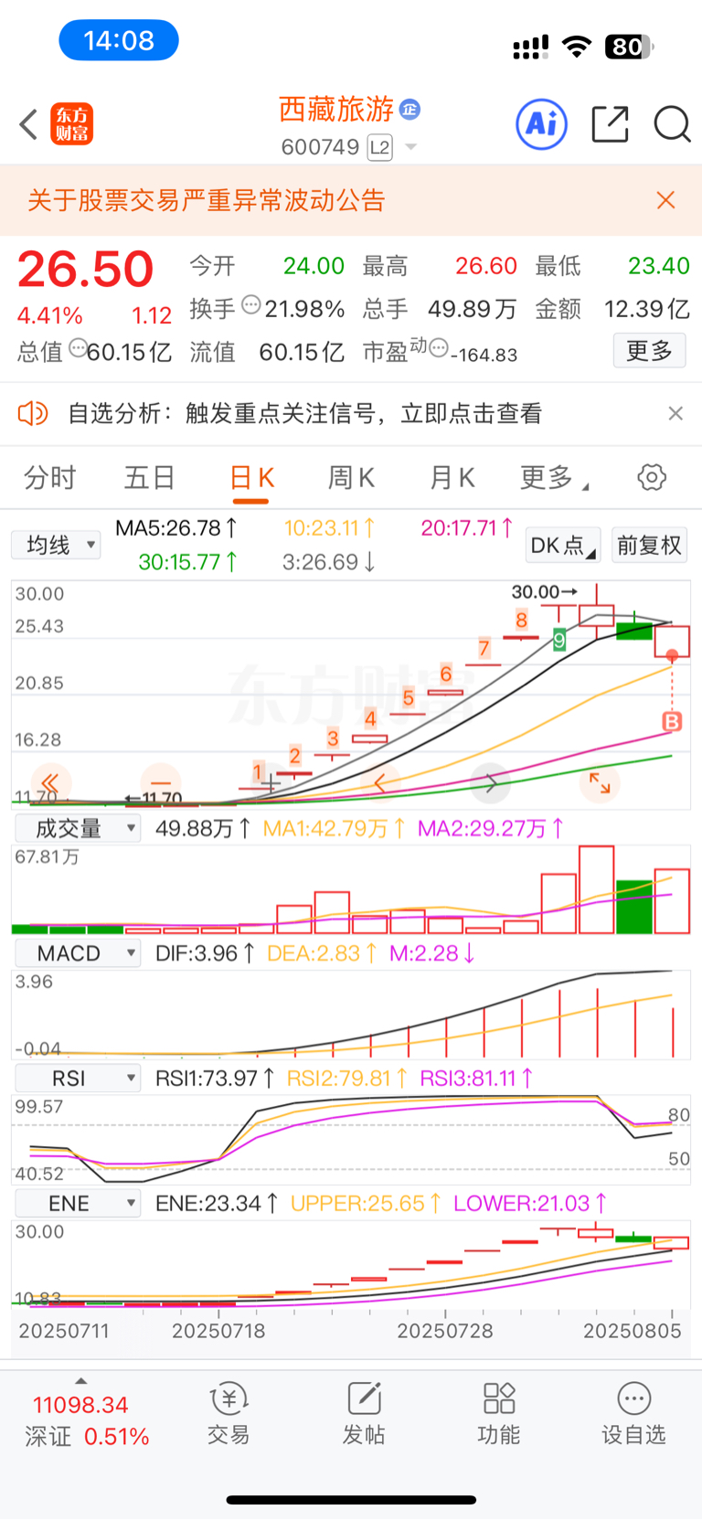The width and height of the screenshot is (702, 1520).
Task: Move chart left with the left chevron
Action: click(380, 782)
